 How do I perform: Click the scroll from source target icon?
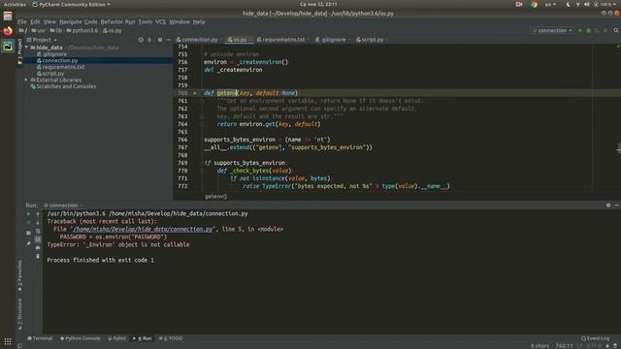(x=141, y=40)
